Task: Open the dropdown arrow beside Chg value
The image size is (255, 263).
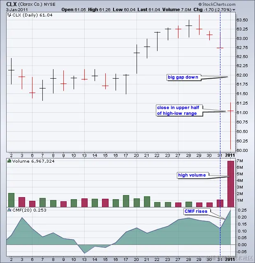Action: (234, 10)
